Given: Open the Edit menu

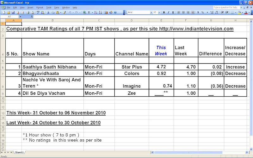Looking at the screenshot, I should coord(15,8).
